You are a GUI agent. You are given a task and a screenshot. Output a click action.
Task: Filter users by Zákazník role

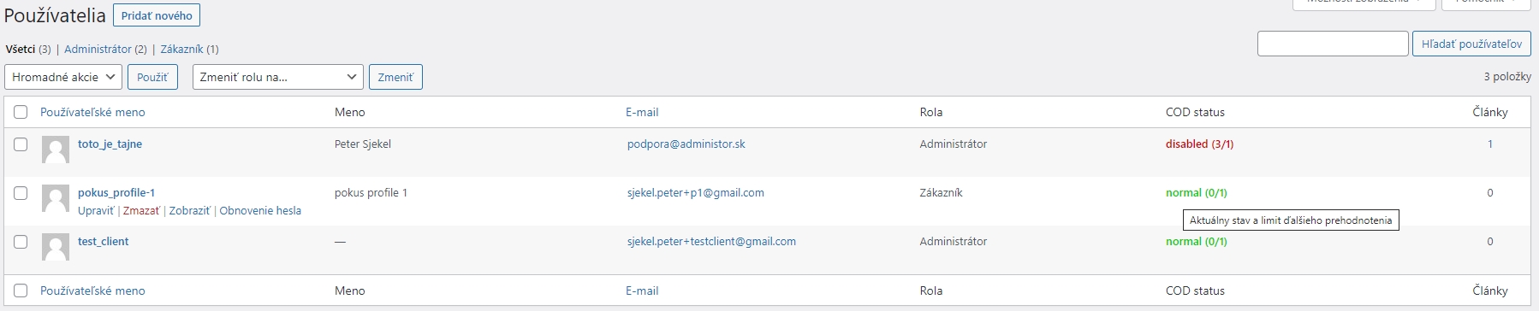[x=181, y=49]
